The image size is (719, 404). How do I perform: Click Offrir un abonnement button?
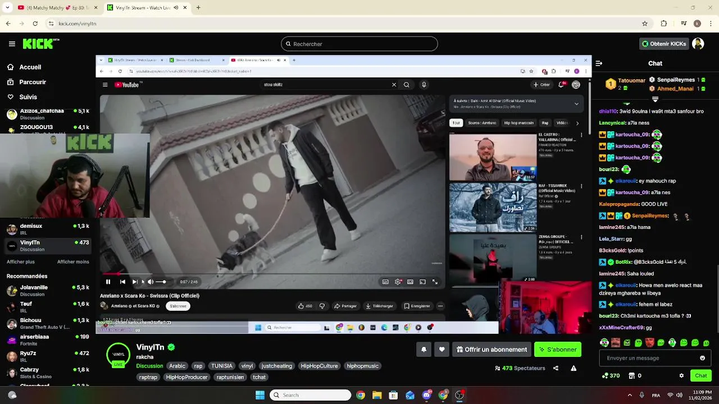(x=492, y=350)
